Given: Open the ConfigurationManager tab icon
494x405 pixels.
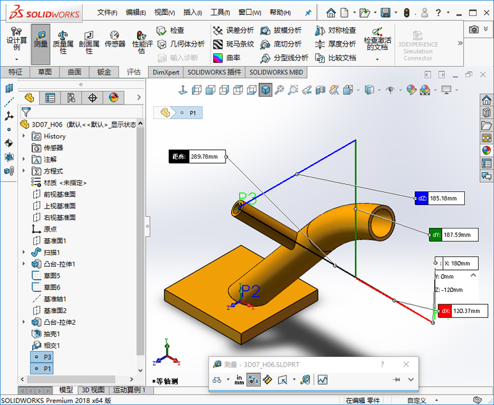Looking at the screenshot, I should [71, 98].
